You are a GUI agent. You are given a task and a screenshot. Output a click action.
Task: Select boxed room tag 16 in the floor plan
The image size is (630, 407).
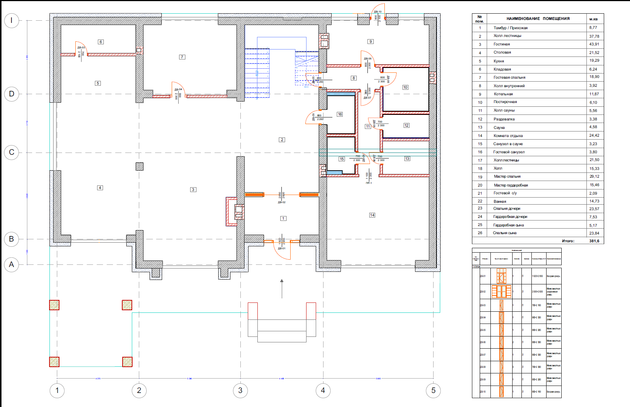tap(340, 114)
